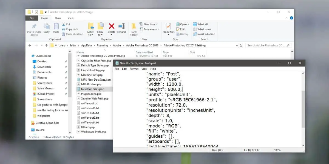Go up one folder with Up arrow
The height and width of the screenshot is (164, 329).
(x=46, y=45)
